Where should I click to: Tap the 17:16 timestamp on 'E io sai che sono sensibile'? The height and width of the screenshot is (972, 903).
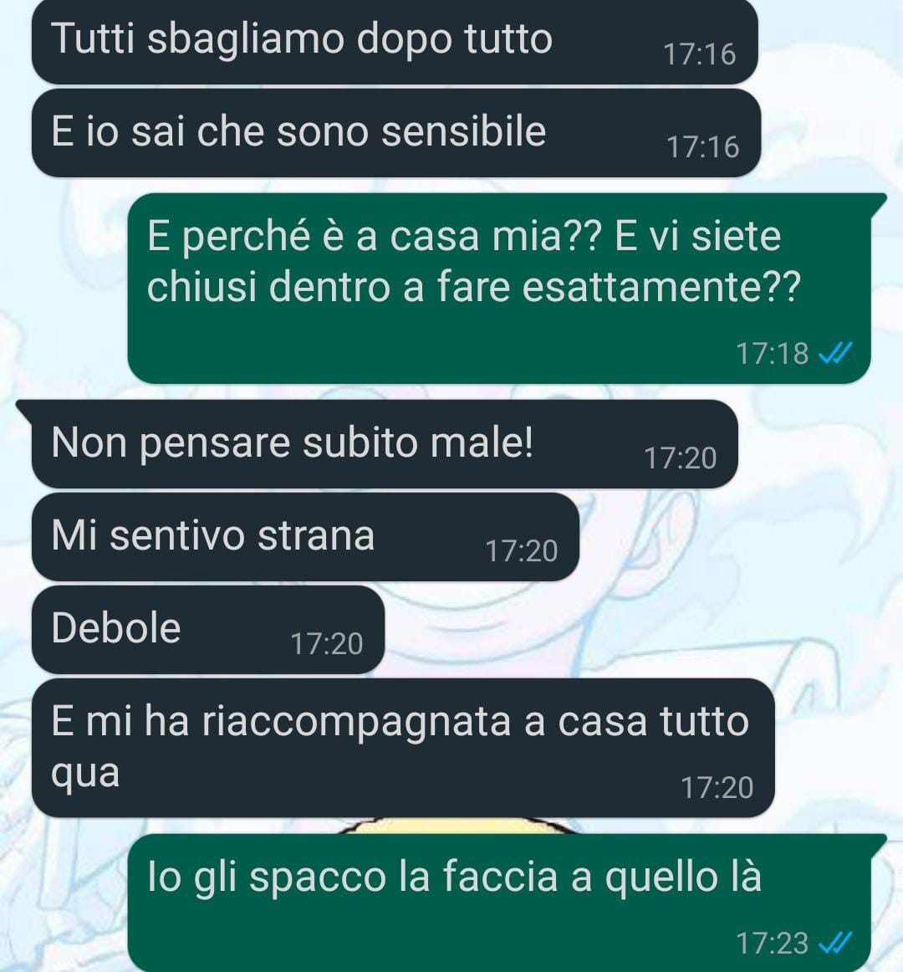(x=703, y=147)
